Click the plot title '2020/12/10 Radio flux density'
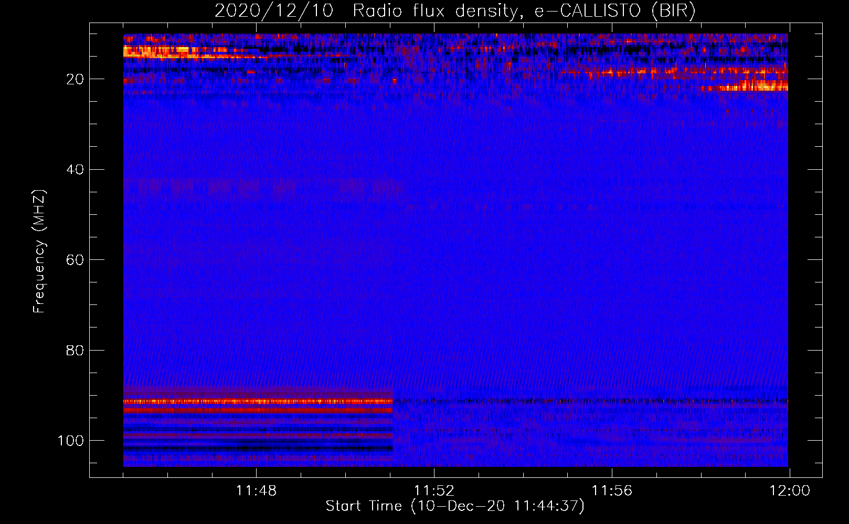The width and height of the screenshot is (849, 524). pyautogui.click(x=455, y=11)
